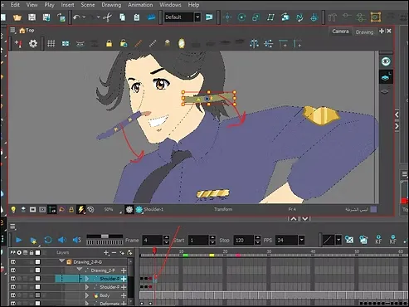Collapse the Drawing_2-P peg layer
409x307 pixels.
click(80, 270)
